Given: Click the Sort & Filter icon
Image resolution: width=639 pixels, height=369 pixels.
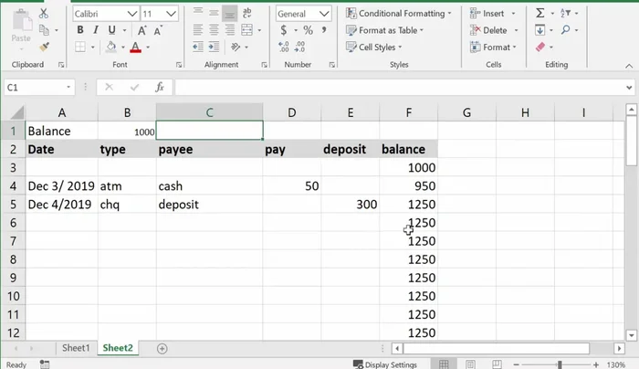Looking at the screenshot, I should click(565, 14).
